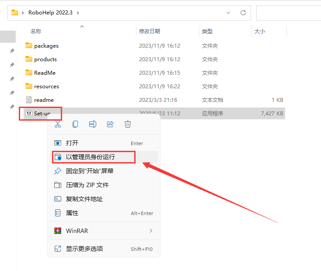Sort by 名称 column header

point(36,31)
